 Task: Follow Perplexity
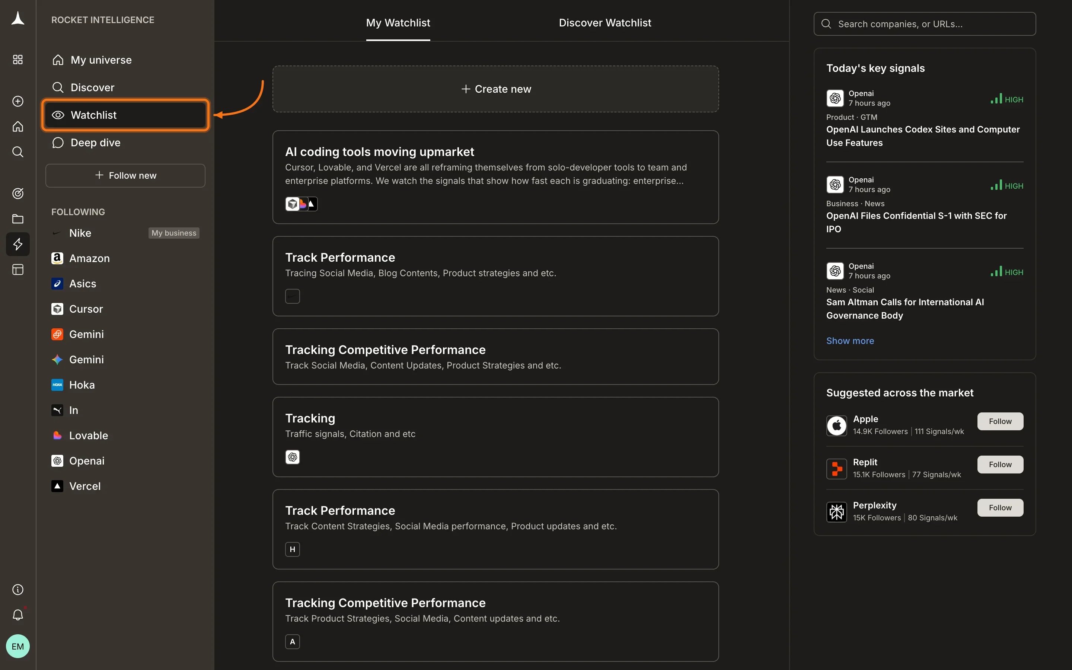pyautogui.click(x=1000, y=508)
